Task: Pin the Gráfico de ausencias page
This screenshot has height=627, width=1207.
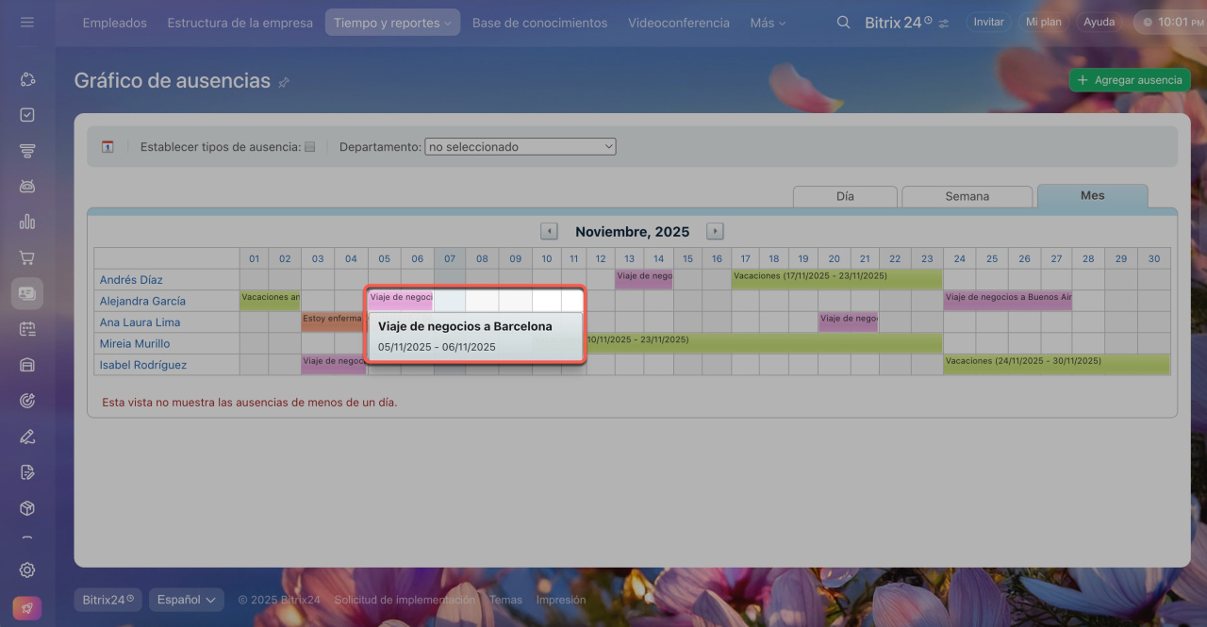Action: coord(284,83)
